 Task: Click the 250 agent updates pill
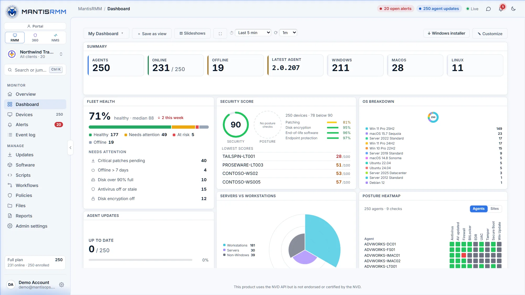pyautogui.click(x=439, y=9)
